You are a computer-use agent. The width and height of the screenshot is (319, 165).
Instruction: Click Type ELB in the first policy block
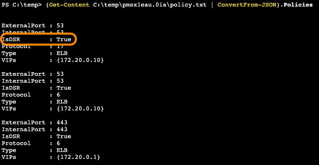click(x=61, y=53)
